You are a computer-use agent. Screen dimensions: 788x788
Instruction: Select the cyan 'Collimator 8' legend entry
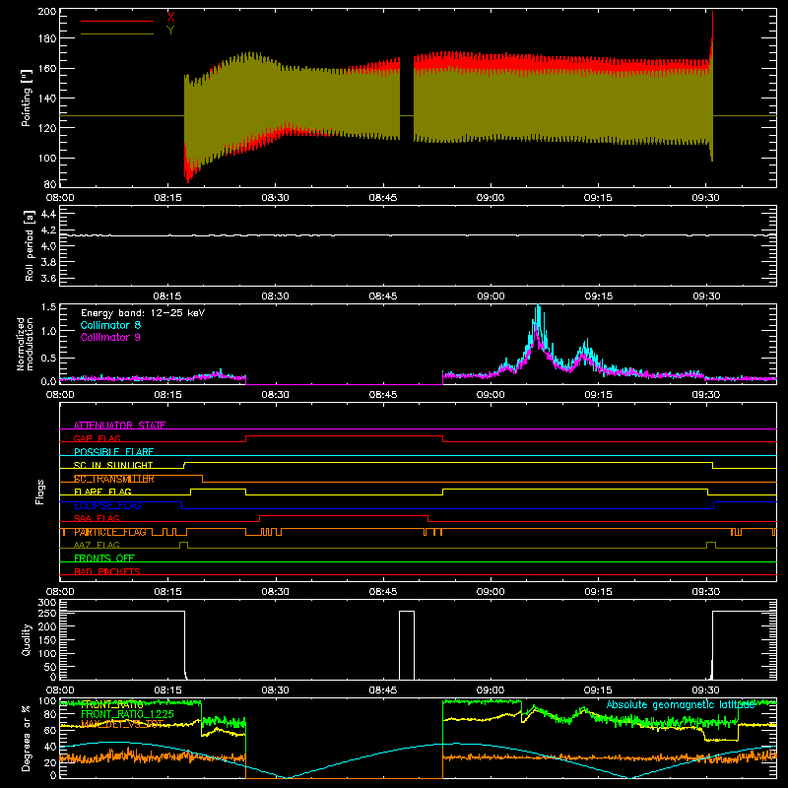[x=110, y=325]
